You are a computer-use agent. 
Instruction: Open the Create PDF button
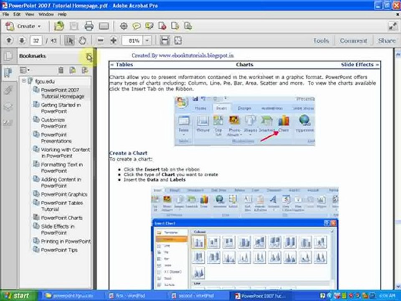[23, 26]
